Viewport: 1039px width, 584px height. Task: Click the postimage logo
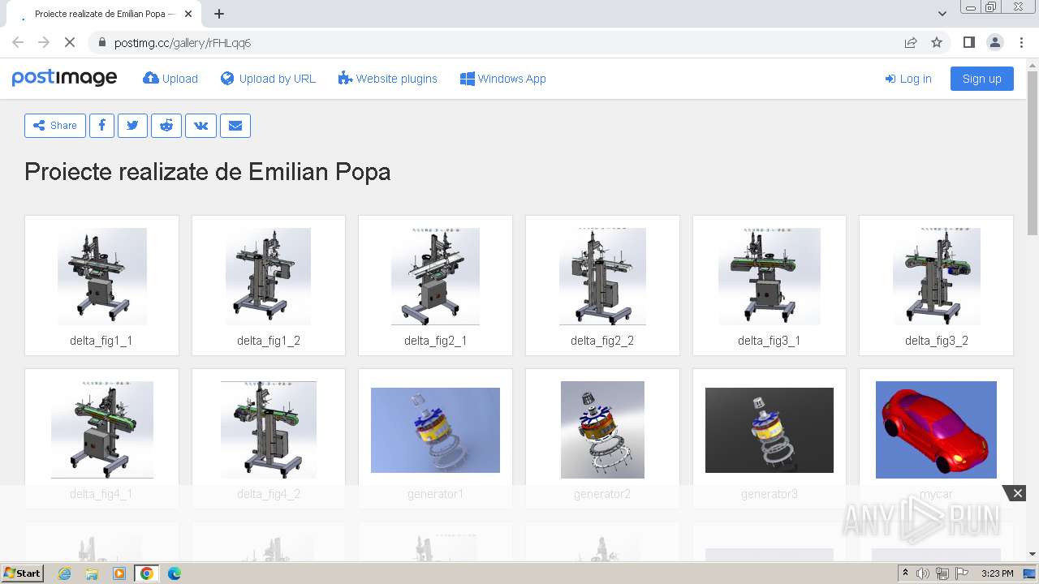pos(64,78)
